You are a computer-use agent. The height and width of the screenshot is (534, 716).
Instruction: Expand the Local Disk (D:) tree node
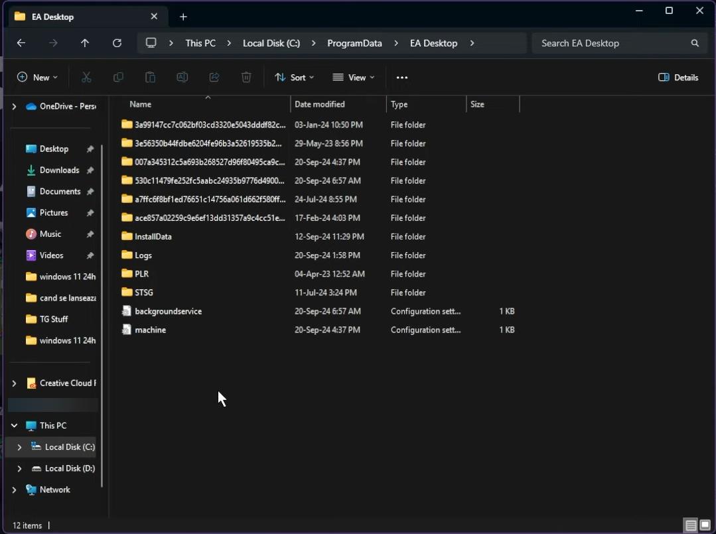click(19, 468)
